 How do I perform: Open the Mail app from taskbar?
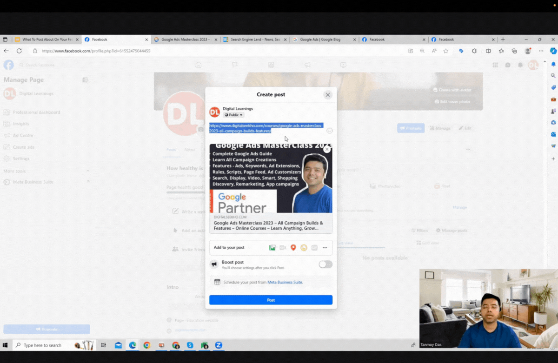pyautogui.click(x=118, y=345)
